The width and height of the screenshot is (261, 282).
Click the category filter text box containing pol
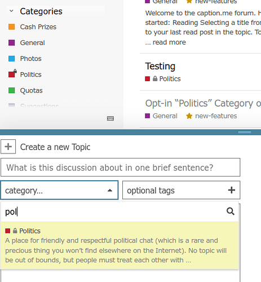point(114,211)
